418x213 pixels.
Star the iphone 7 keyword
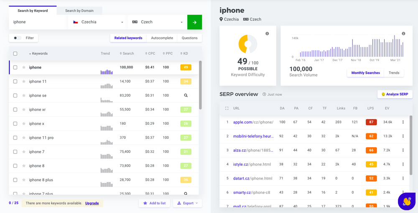click(x=24, y=151)
